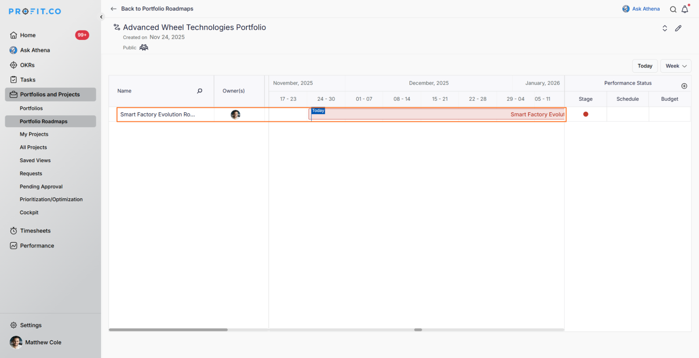Image resolution: width=699 pixels, height=358 pixels.
Task: Click the portfolio title text
Action: pos(194,27)
